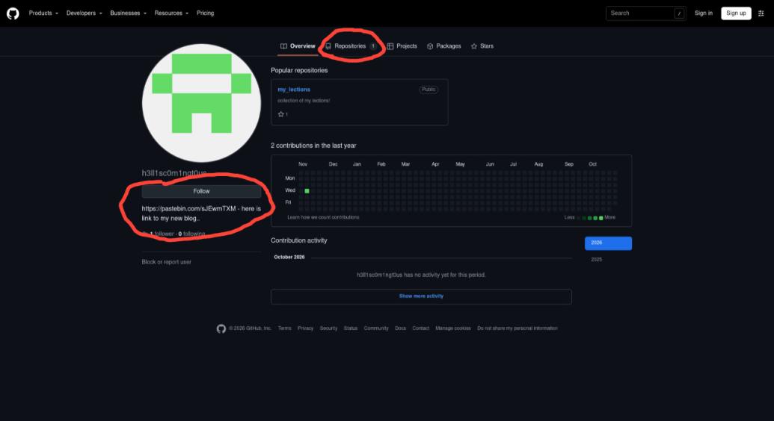Click the green identicon avatar
The width and height of the screenshot is (774, 421).
point(201,103)
